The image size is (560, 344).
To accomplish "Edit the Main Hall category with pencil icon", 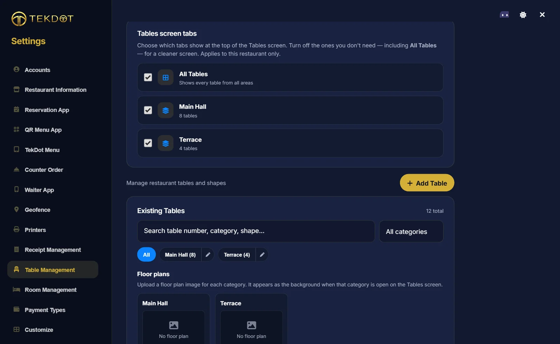I will tap(208, 255).
